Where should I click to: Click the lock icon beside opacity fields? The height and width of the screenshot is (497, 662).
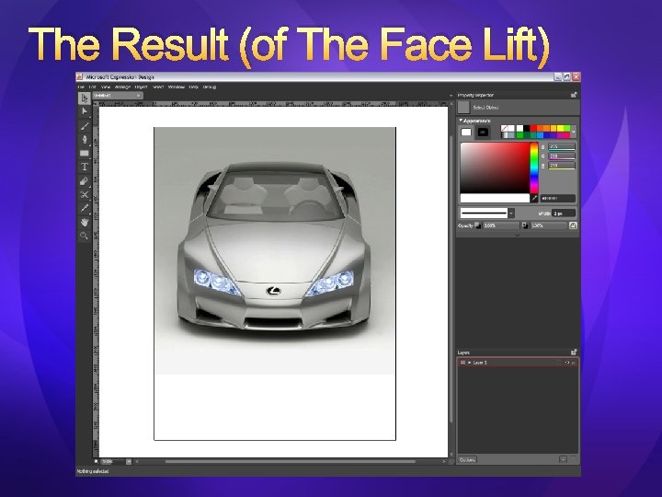click(x=573, y=225)
